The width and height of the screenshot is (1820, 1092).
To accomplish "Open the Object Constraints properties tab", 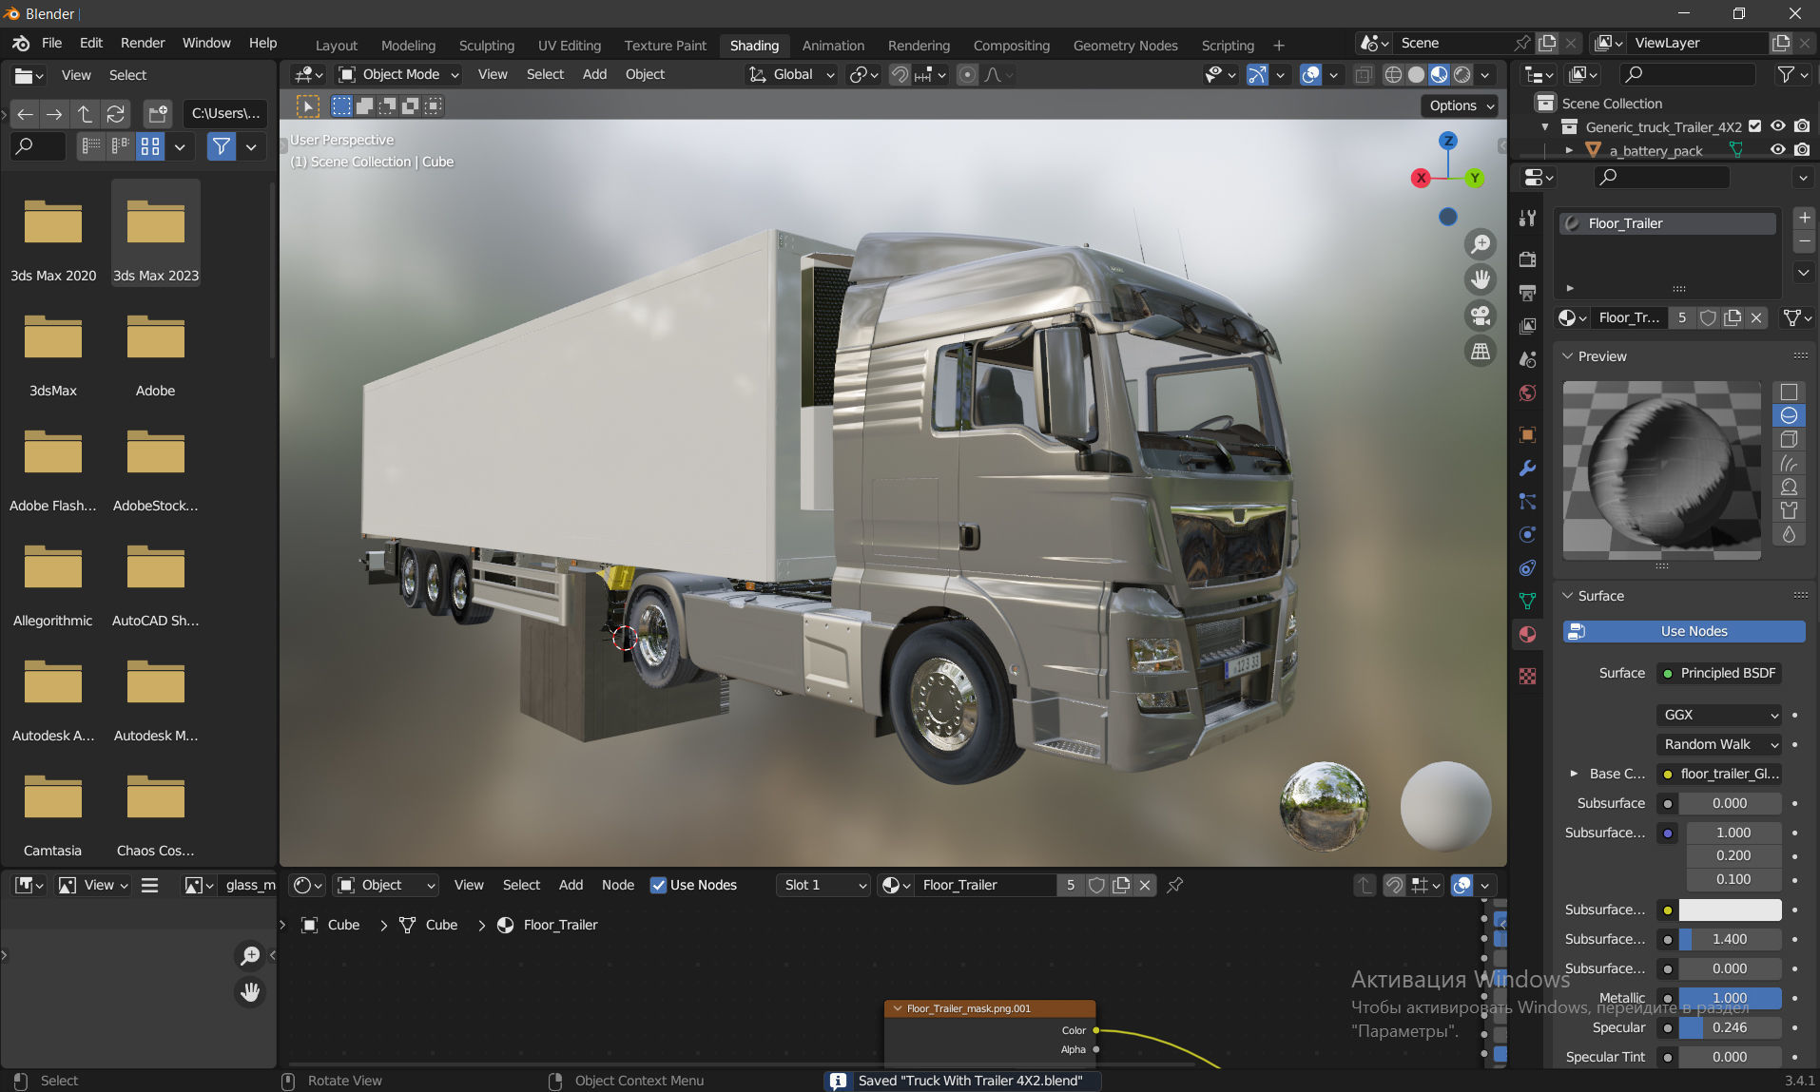I will point(1527,567).
